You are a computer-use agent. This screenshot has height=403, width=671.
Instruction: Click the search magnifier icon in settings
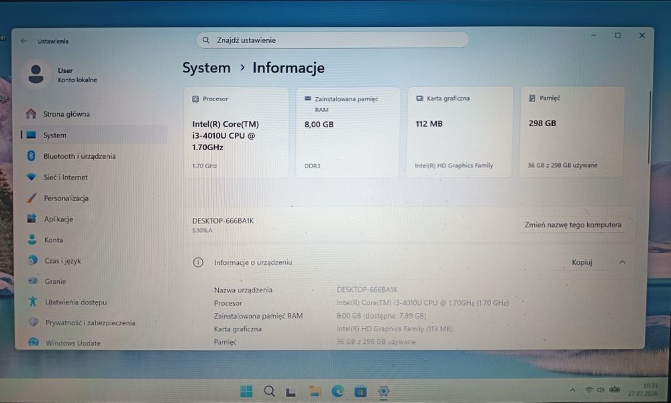206,40
